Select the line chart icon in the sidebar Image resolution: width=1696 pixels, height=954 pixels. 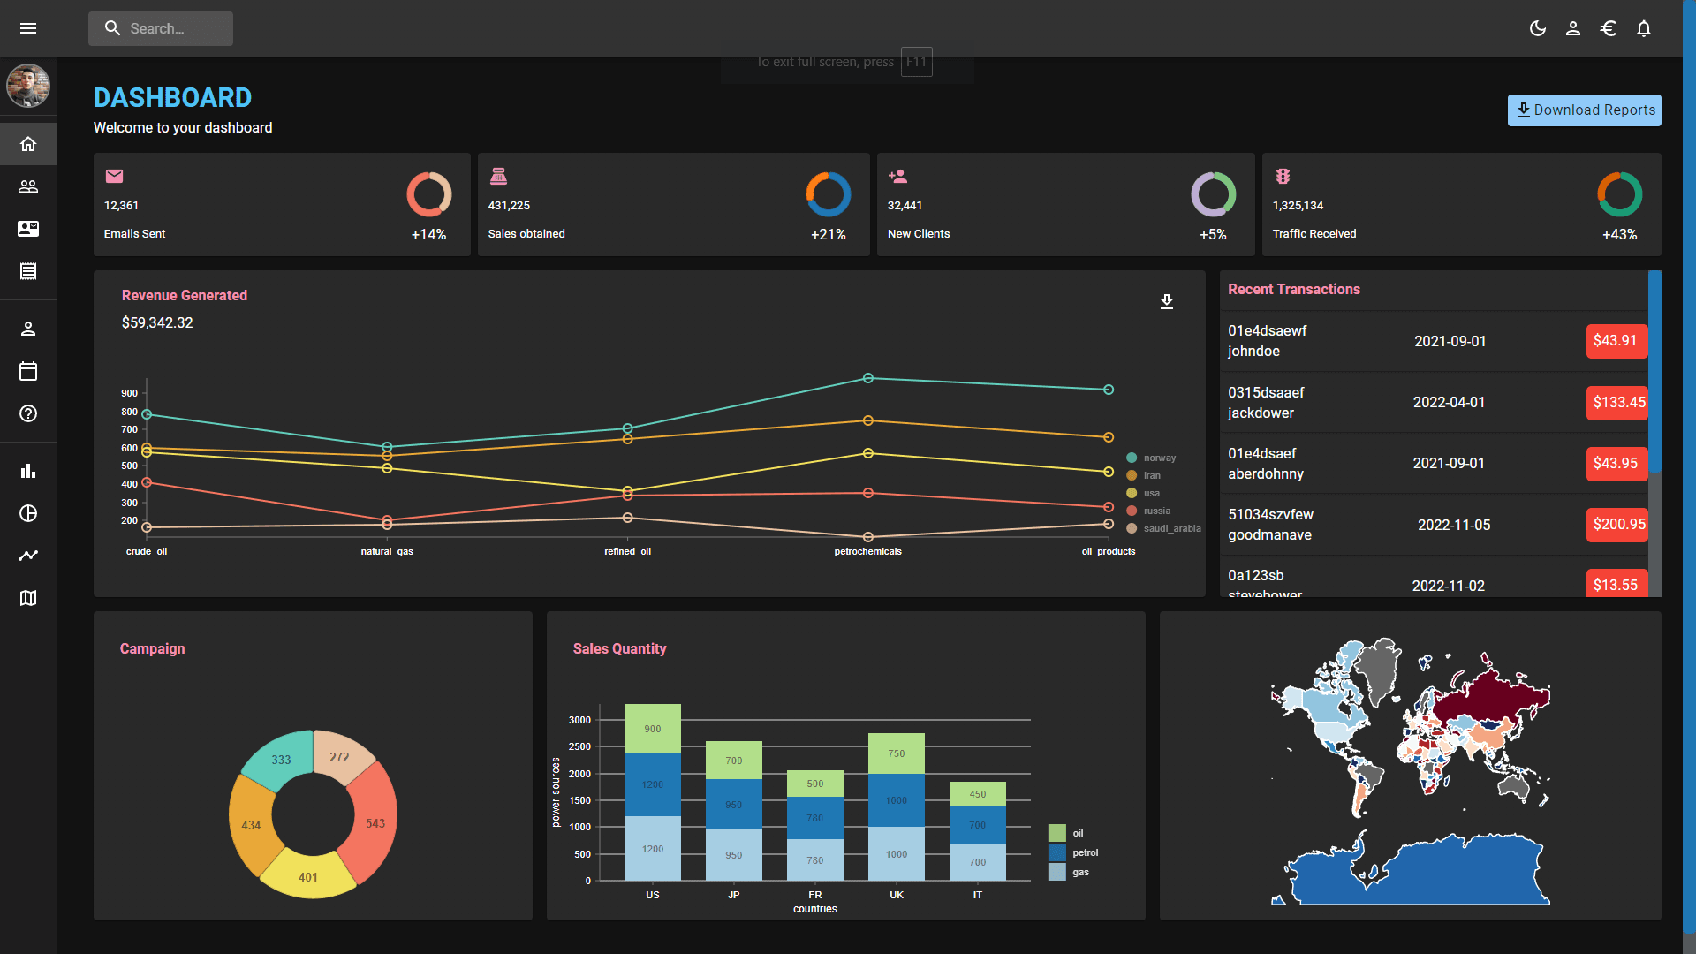click(x=28, y=556)
